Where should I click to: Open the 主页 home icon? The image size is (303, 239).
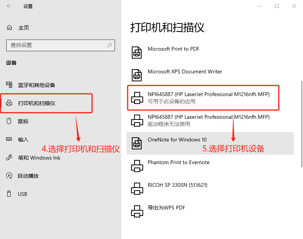pyautogui.click(x=9, y=28)
